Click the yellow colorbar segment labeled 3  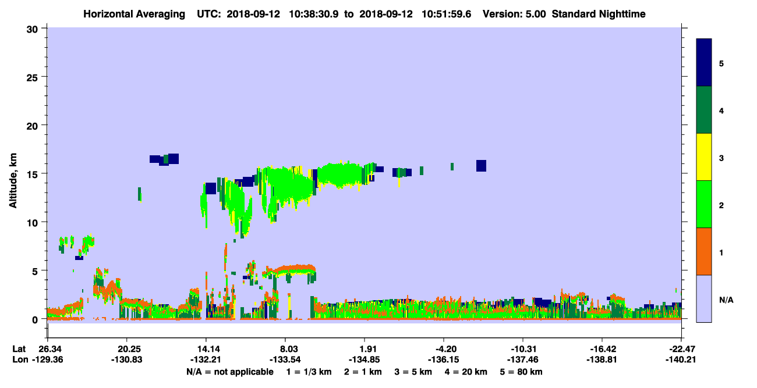coord(705,157)
